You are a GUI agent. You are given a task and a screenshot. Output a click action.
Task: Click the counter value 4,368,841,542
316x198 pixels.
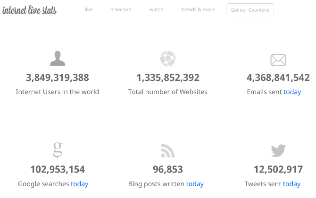[x=278, y=78]
